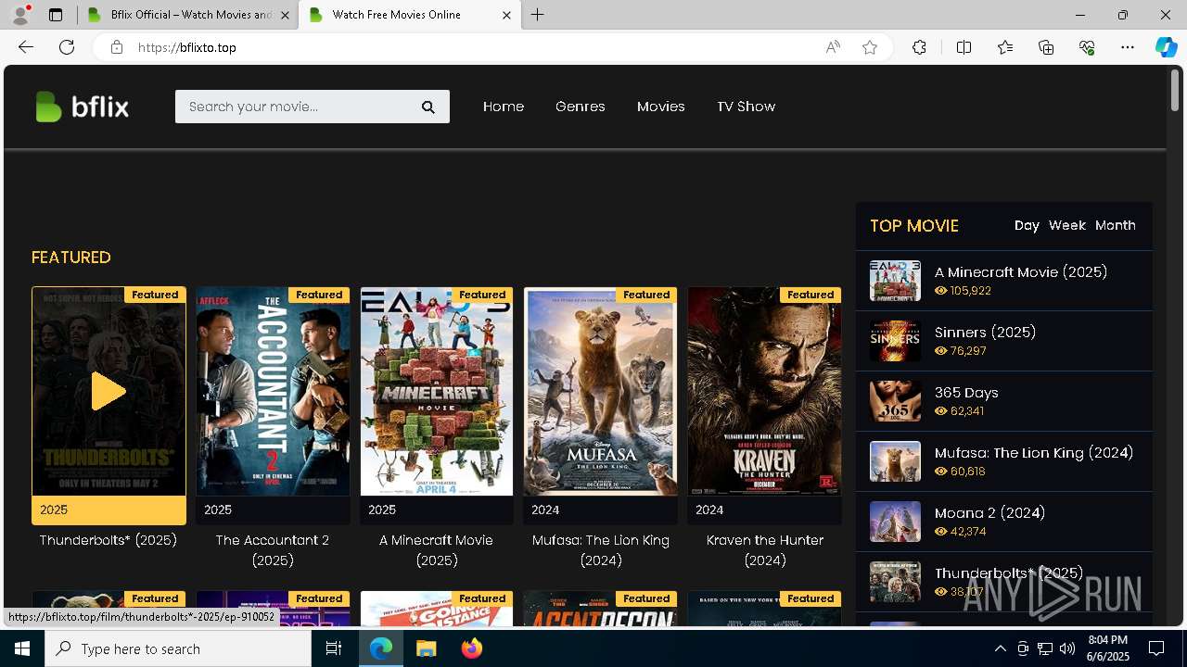Click the TOP MOVIE heading
Image resolution: width=1187 pixels, height=667 pixels.
914,226
